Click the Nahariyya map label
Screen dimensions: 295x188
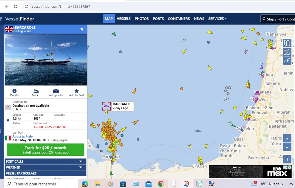[276, 34]
